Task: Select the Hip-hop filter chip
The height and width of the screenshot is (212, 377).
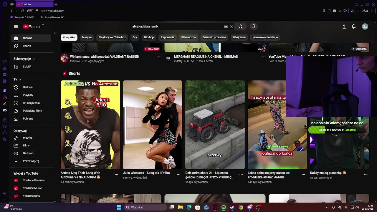Action: 149,37
